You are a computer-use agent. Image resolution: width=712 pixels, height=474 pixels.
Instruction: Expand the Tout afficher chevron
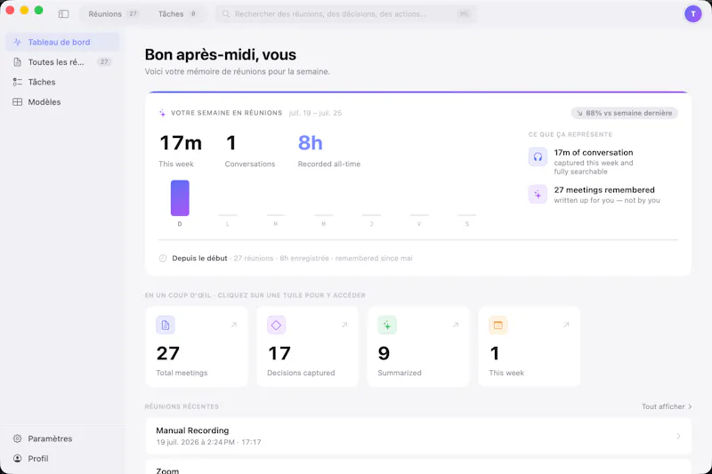pyautogui.click(x=690, y=407)
